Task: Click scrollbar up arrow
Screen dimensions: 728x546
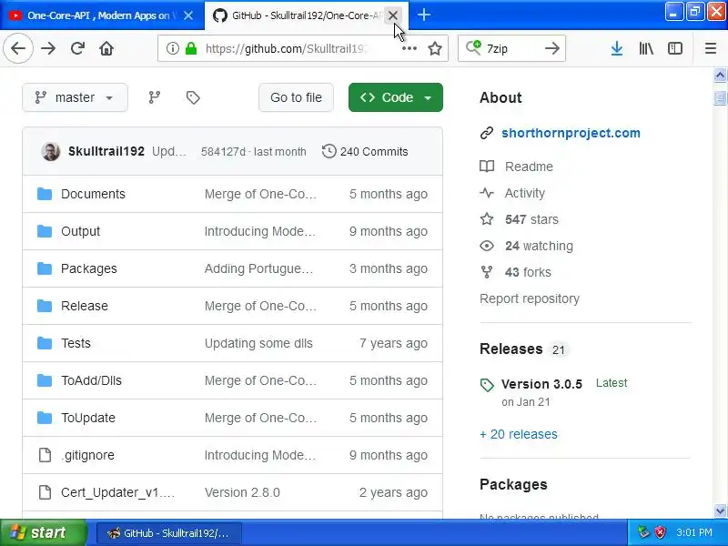Action: pos(720,76)
